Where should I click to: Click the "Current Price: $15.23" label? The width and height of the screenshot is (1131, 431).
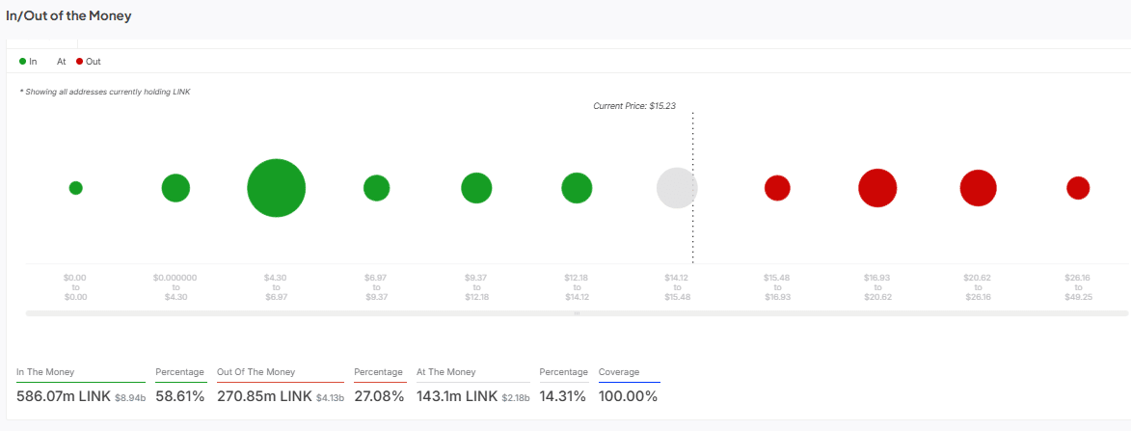[633, 105]
